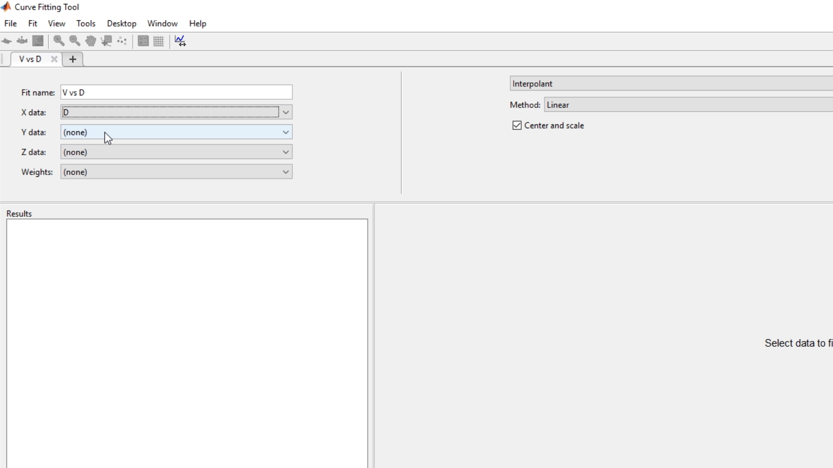Open the X data dropdown
The width and height of the screenshot is (833, 468).
(x=285, y=112)
